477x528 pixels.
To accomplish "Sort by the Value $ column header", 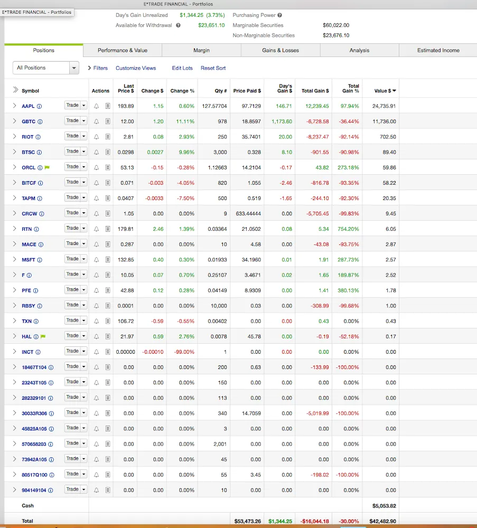I will click(x=385, y=91).
